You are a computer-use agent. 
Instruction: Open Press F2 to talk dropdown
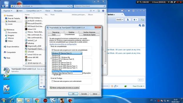tap(138, 86)
